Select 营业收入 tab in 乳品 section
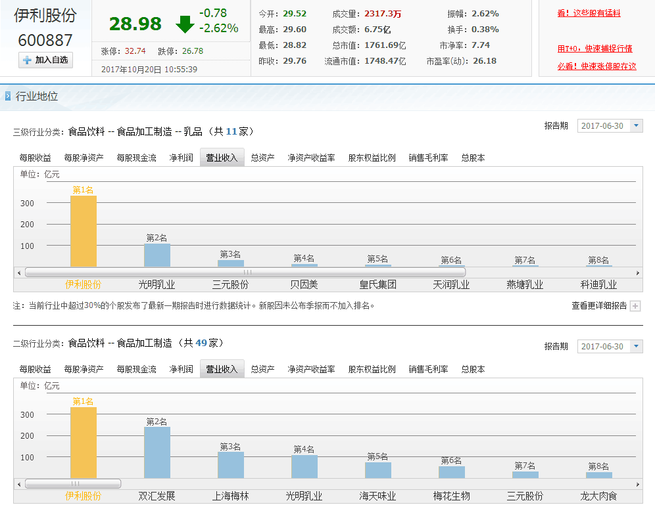The width and height of the screenshot is (655, 505). [x=222, y=158]
